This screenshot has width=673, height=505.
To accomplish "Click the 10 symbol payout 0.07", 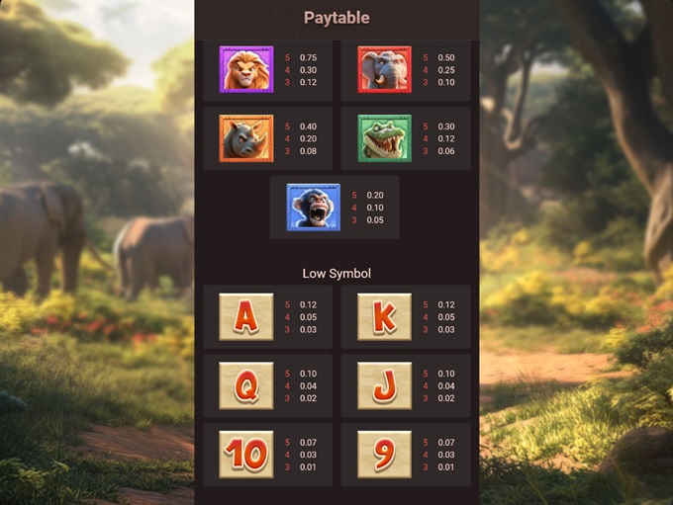I will click(308, 443).
